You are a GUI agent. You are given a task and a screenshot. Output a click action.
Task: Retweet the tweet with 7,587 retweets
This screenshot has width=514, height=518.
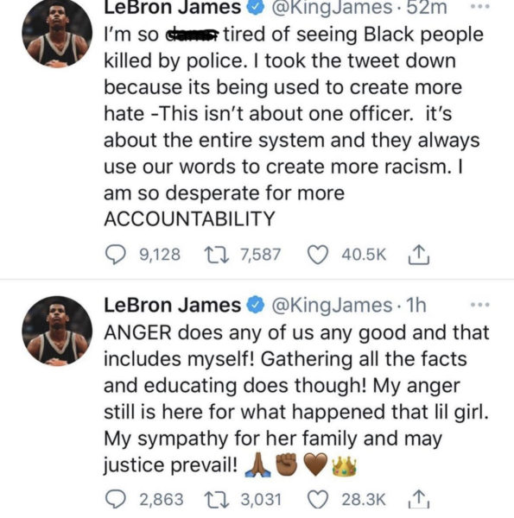216,255
